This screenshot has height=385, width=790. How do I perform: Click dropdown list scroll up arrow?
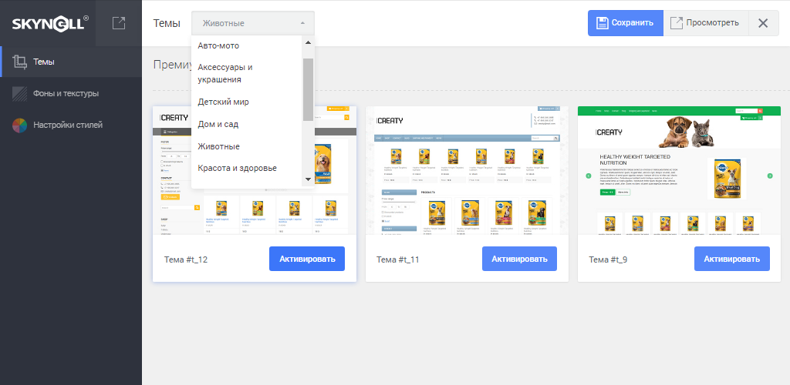point(309,42)
